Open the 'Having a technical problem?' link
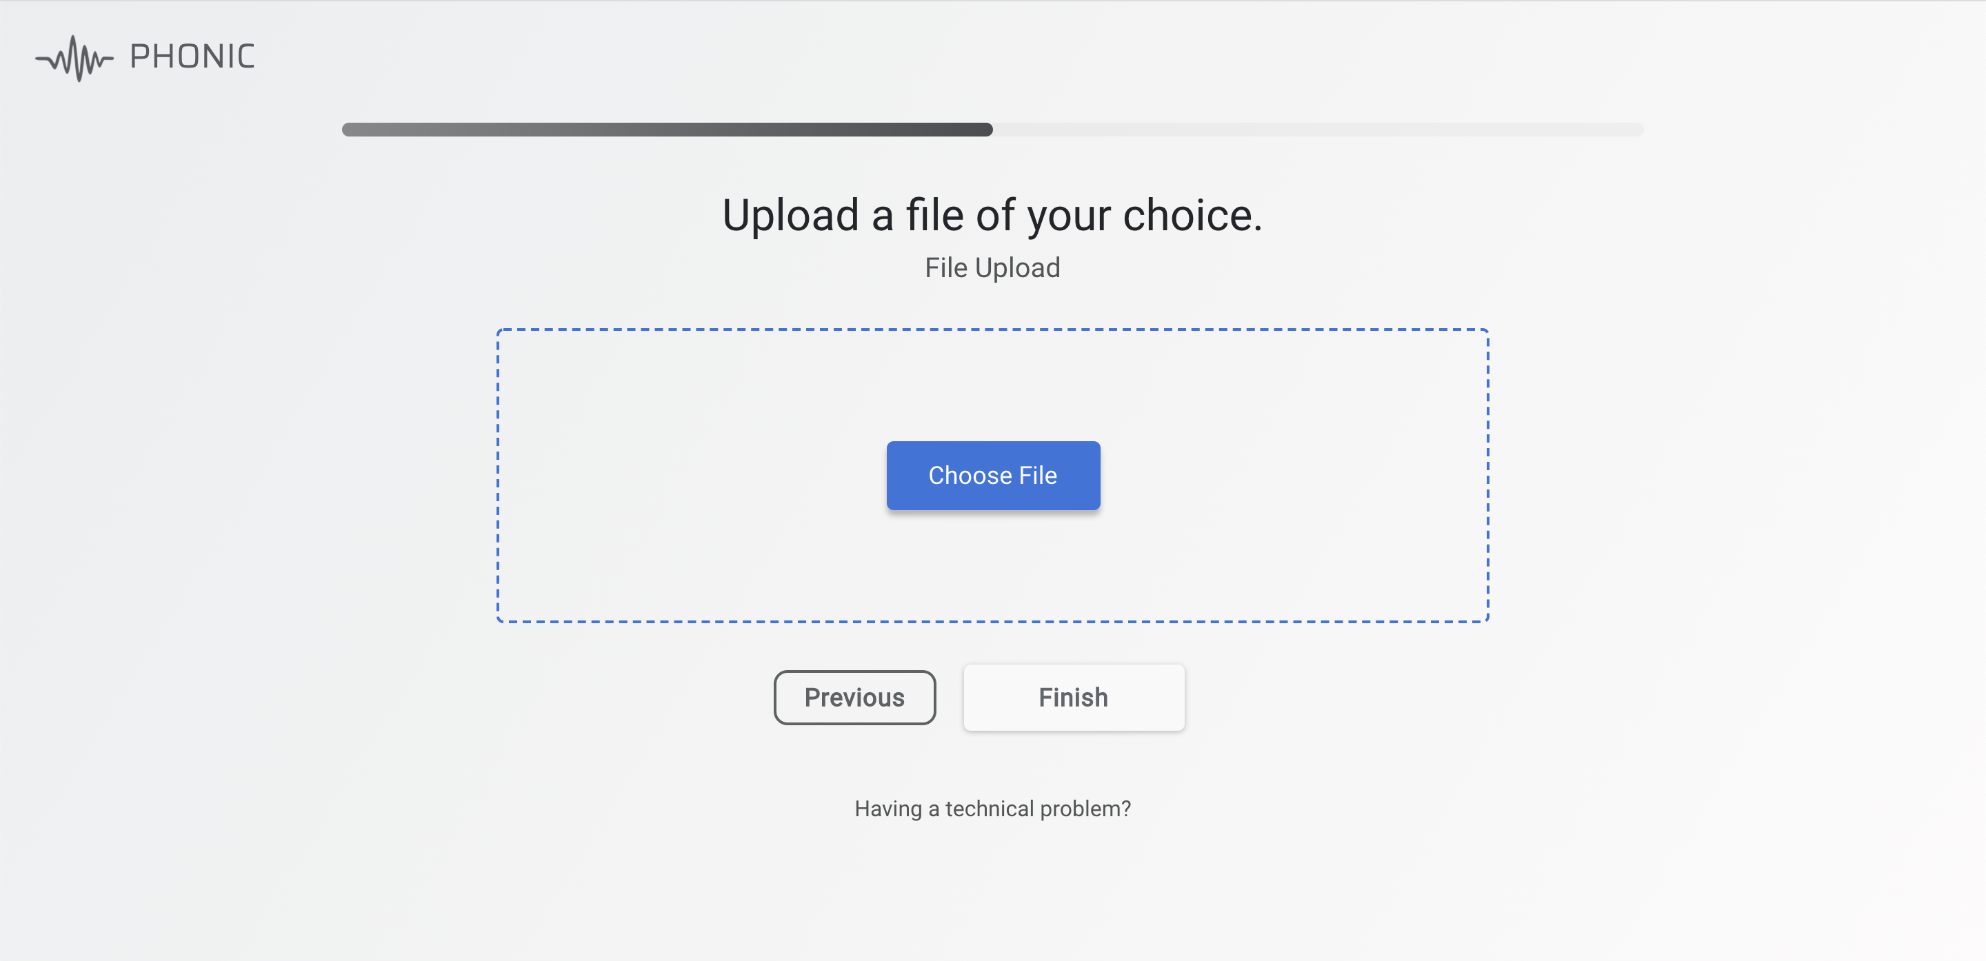The image size is (1986, 961). click(993, 809)
